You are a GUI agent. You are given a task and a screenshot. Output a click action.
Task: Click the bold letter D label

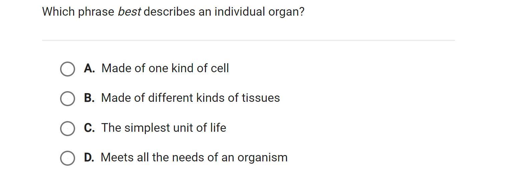click(89, 158)
